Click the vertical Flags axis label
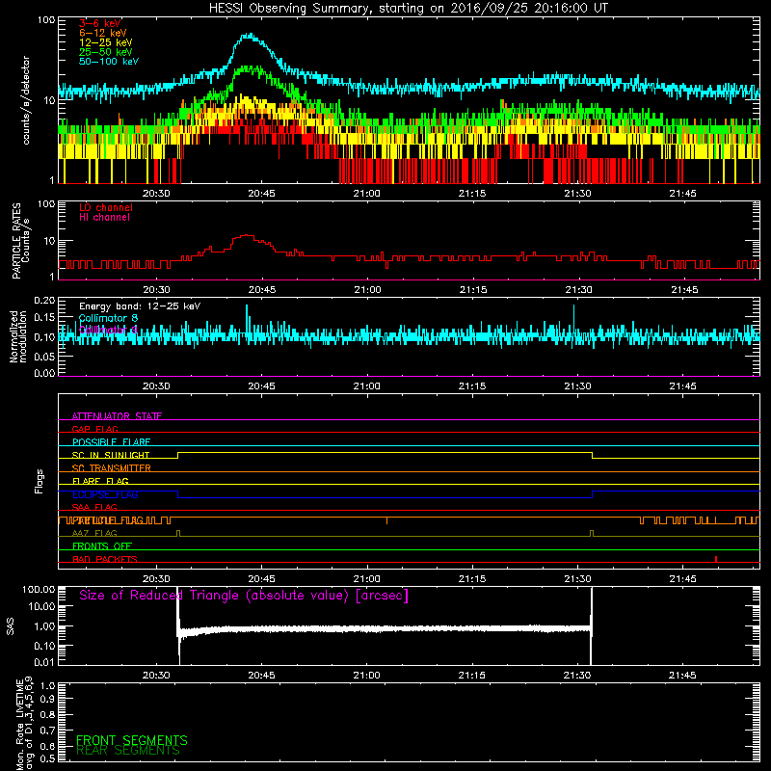 [39, 481]
